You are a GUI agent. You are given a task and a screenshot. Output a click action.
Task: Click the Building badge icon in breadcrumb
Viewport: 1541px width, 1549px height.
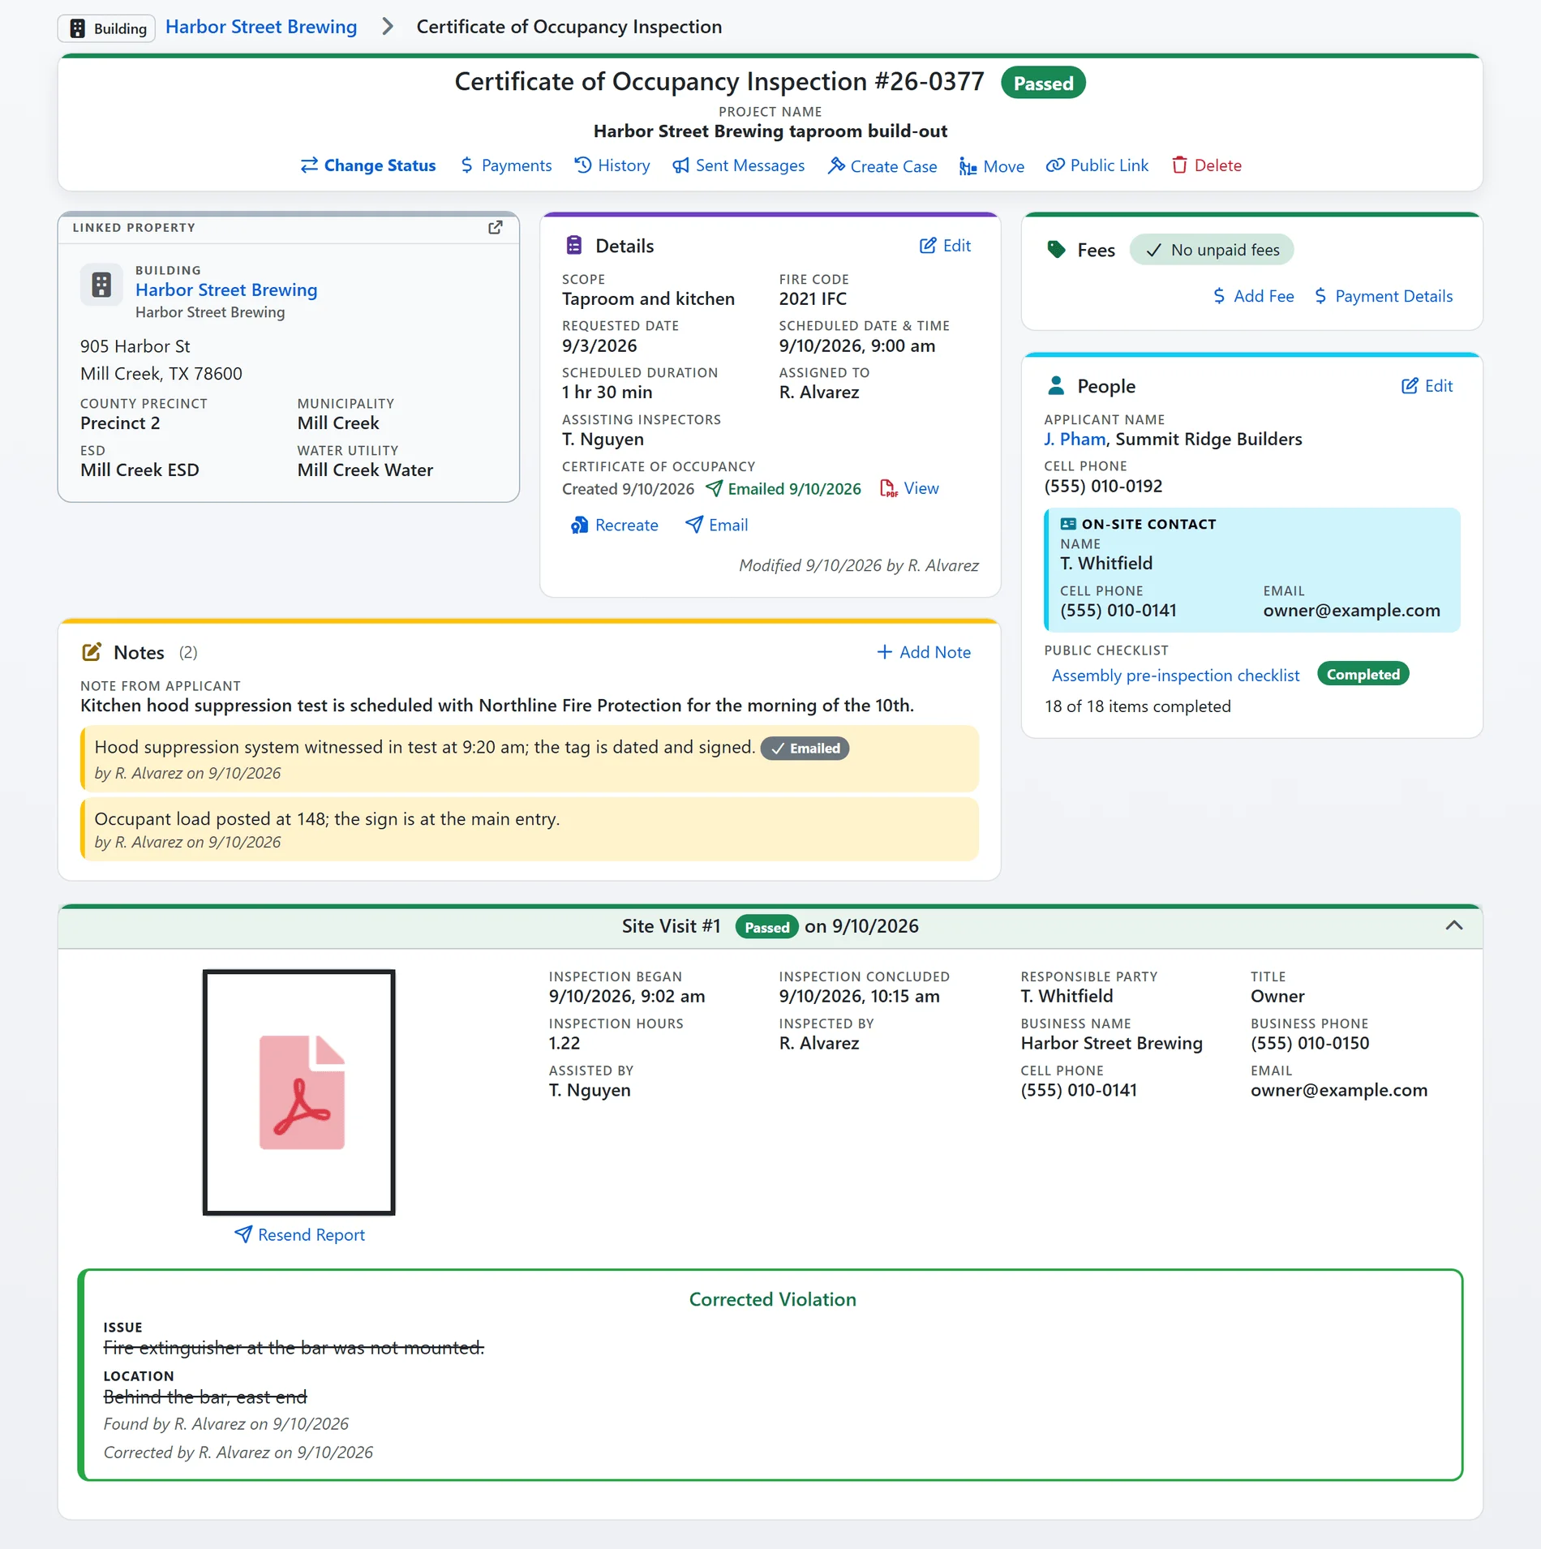(78, 28)
